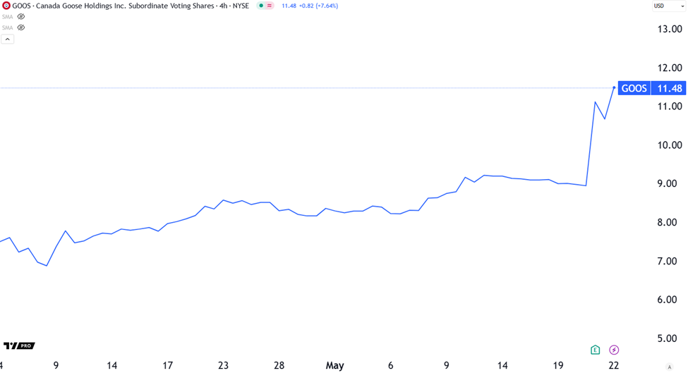Click the green market status dot
The image size is (688, 373).
(x=261, y=6)
